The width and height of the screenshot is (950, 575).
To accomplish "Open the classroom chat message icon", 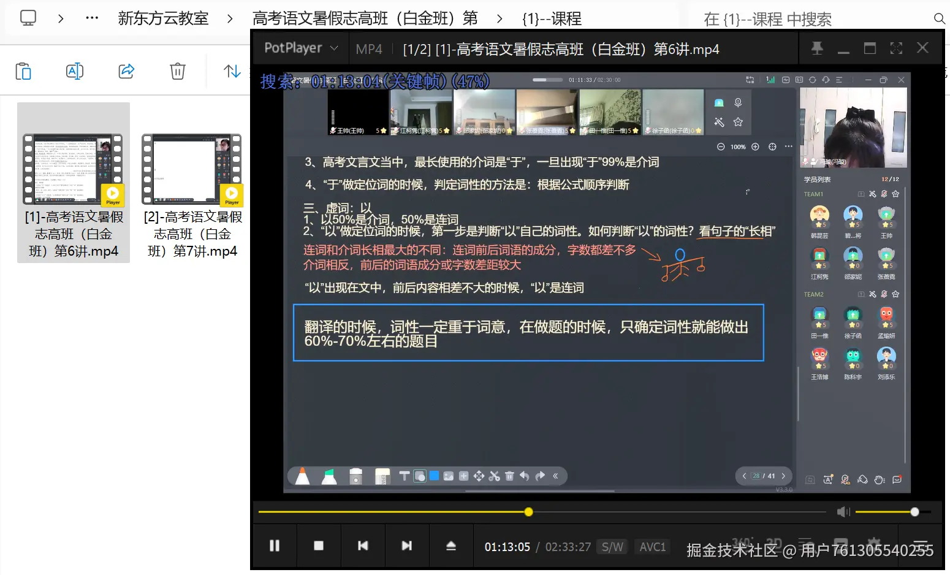I will (897, 480).
